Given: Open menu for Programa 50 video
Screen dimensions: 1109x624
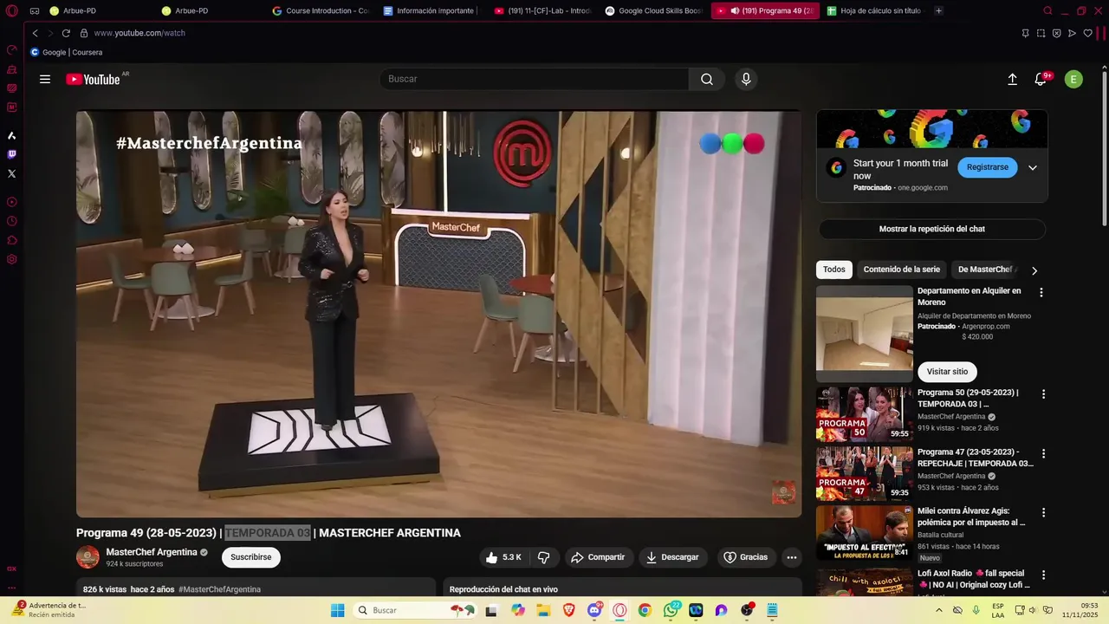Looking at the screenshot, I should coord(1043,394).
